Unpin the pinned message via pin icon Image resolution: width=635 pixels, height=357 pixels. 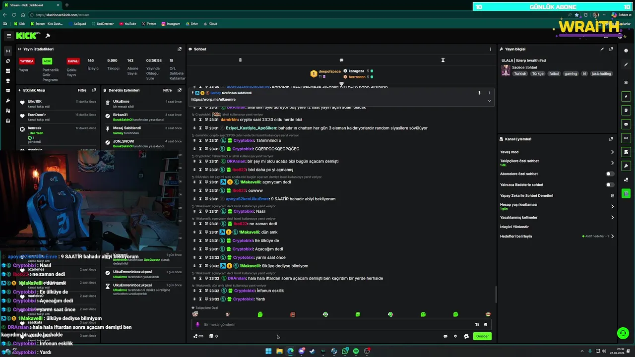(x=479, y=93)
